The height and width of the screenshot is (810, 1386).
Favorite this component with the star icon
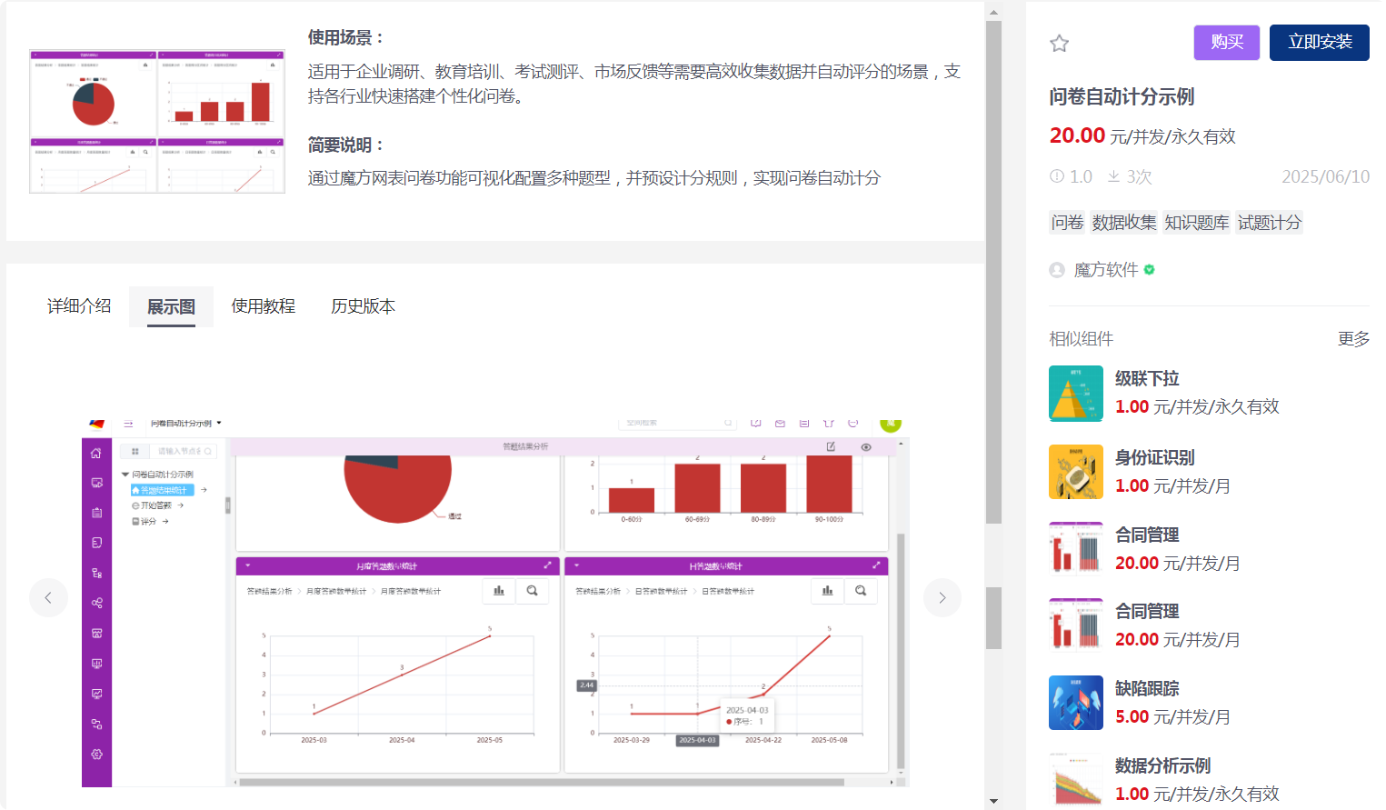[1059, 44]
